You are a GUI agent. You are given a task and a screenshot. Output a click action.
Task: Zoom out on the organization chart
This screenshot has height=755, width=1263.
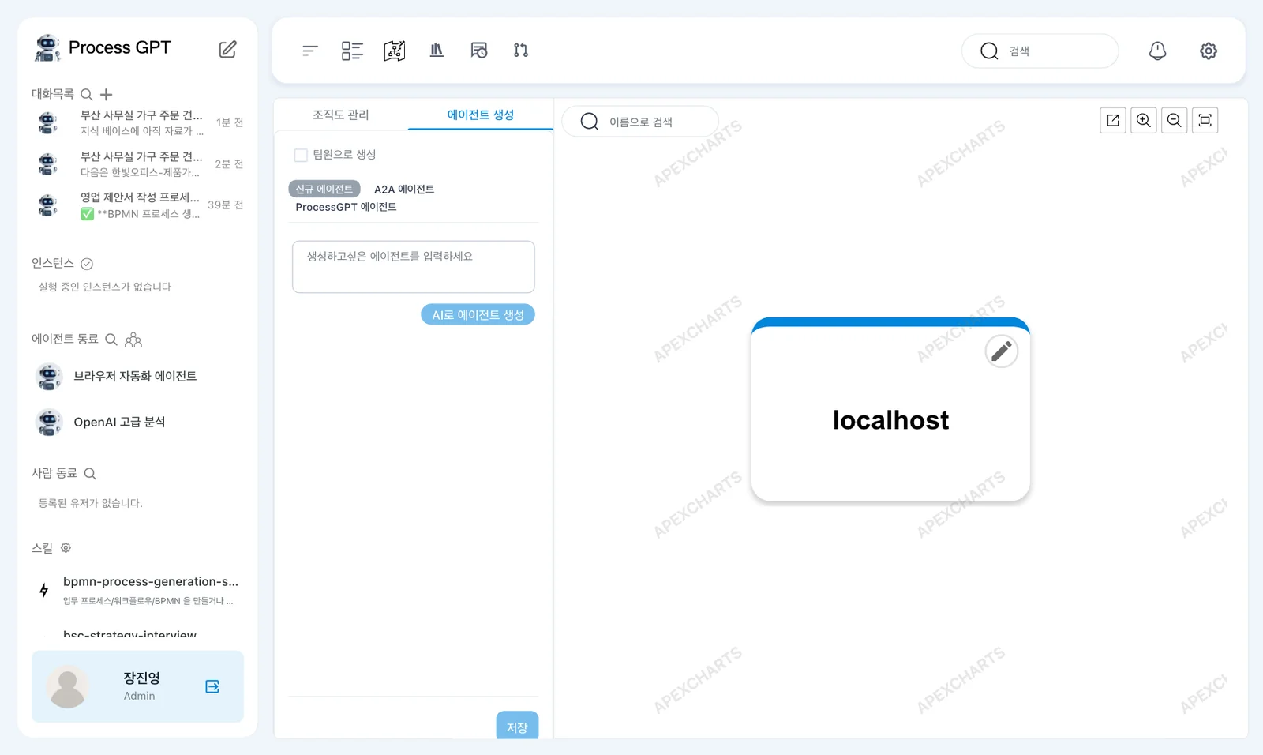click(x=1174, y=120)
